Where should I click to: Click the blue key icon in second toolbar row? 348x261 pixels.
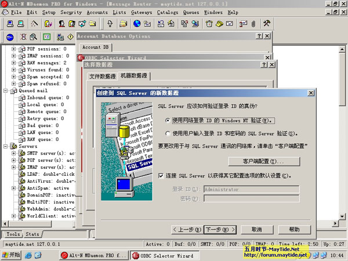[x=10, y=37]
